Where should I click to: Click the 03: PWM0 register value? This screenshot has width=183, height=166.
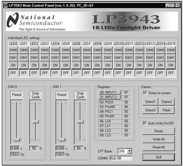click(x=126, y=107)
